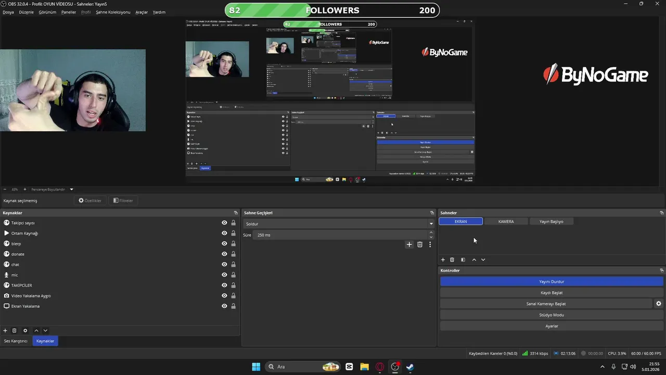Show hidden system tray icons chevron
Viewport: 666px width, 375px height.
[603, 367]
